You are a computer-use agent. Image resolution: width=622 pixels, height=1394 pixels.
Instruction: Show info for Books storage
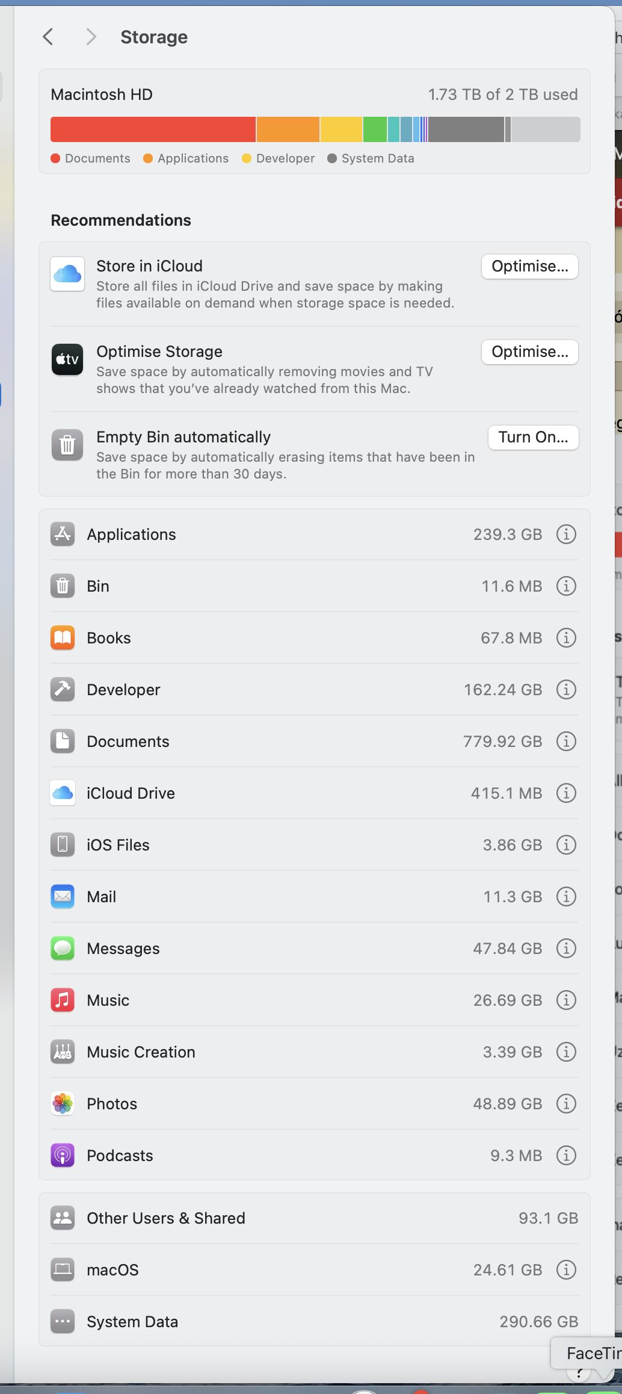click(566, 637)
